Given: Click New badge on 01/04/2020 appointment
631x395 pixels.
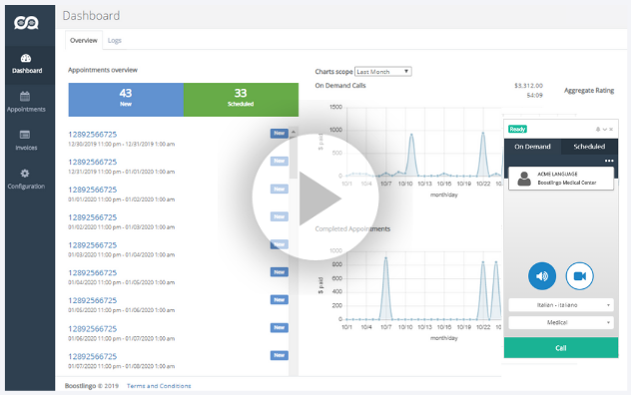Looking at the screenshot, I should pos(280,272).
